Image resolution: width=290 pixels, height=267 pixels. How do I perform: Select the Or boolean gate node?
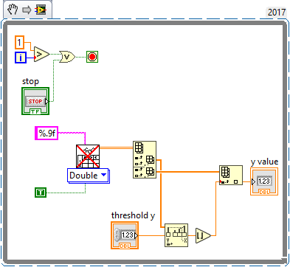click(x=67, y=57)
